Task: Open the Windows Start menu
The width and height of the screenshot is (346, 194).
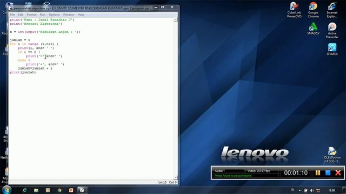Action: click(x=6, y=190)
